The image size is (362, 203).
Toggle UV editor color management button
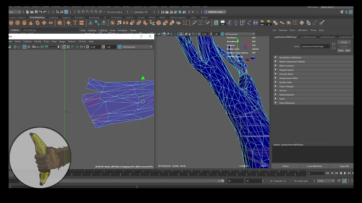point(120,47)
